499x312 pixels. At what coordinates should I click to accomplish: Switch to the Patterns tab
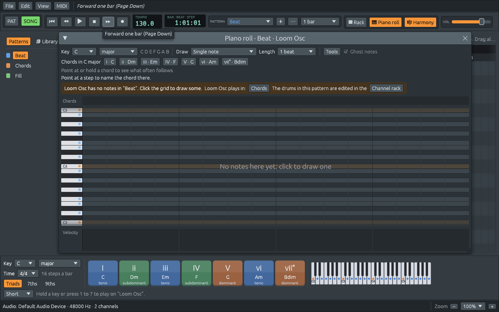click(19, 41)
